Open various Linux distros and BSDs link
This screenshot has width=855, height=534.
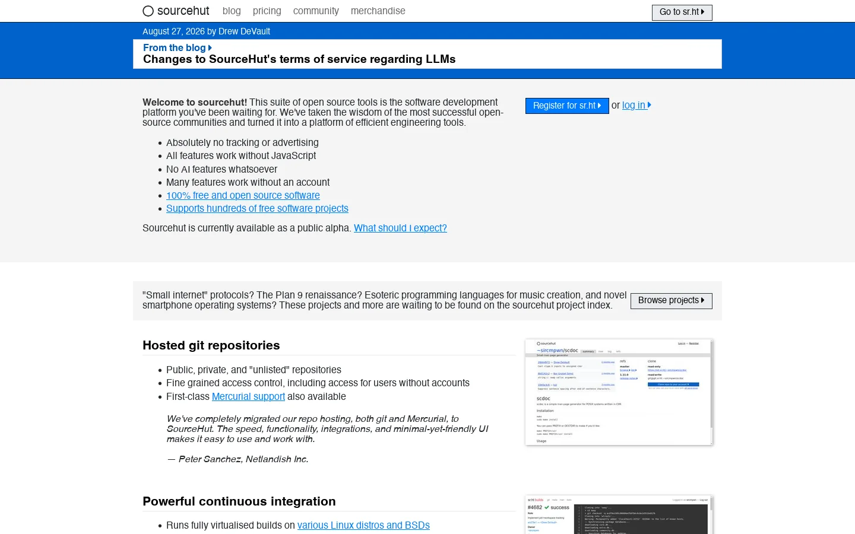[363, 525]
